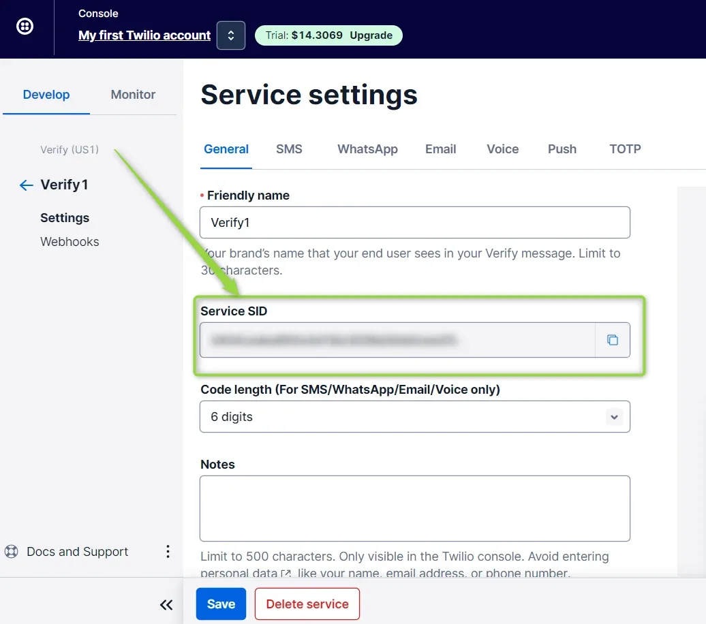The width and height of the screenshot is (706, 624).
Task: Click the Docs and Support lifebuoy icon
Action: pyautogui.click(x=12, y=552)
